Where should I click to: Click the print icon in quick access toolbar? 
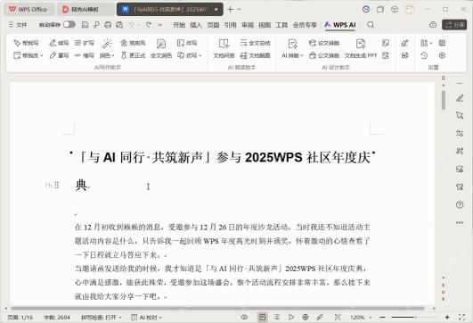tap(108, 25)
